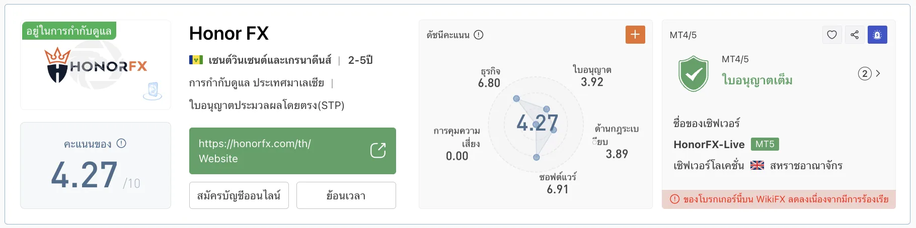Click the สมัครบัญชีออนไลน์ button
Viewport: 916px width, 228px height.
pyautogui.click(x=239, y=195)
